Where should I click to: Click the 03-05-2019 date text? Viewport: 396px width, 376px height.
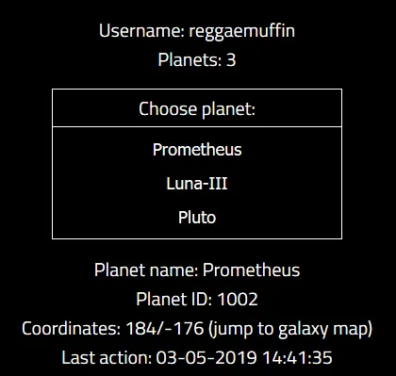(x=206, y=357)
